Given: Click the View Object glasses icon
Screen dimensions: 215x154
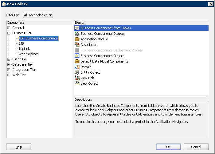Looking at the screenshot, I should click(x=77, y=83).
